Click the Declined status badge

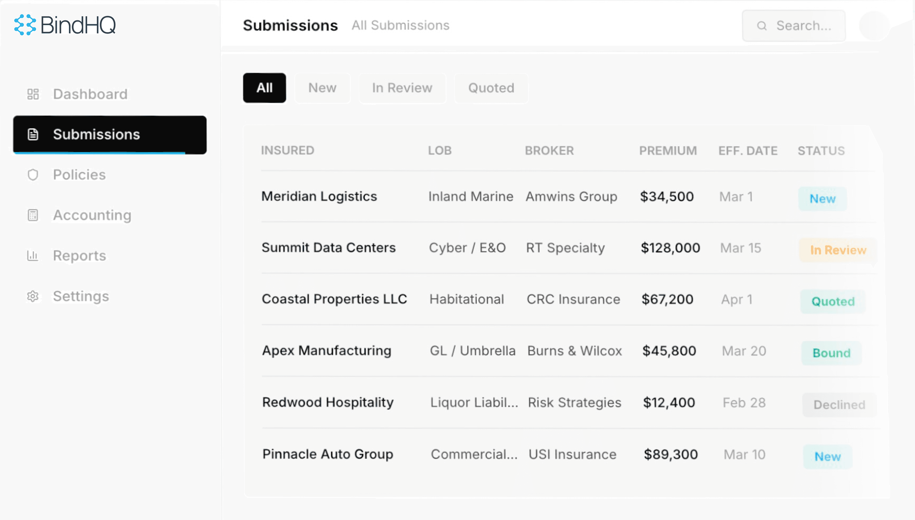pos(839,405)
